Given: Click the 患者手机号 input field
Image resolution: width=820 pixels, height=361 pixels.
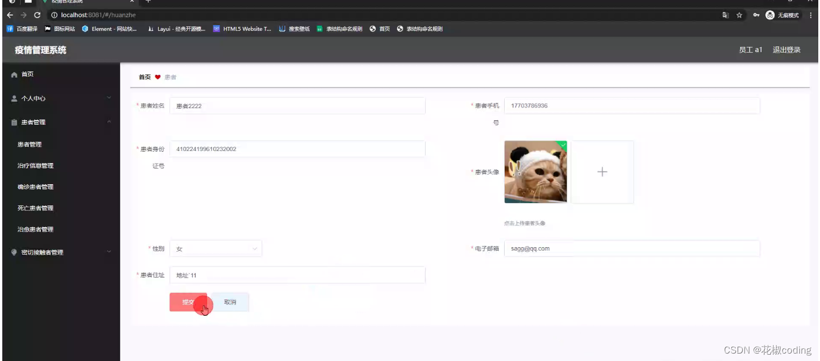Looking at the screenshot, I should pyautogui.click(x=632, y=106).
